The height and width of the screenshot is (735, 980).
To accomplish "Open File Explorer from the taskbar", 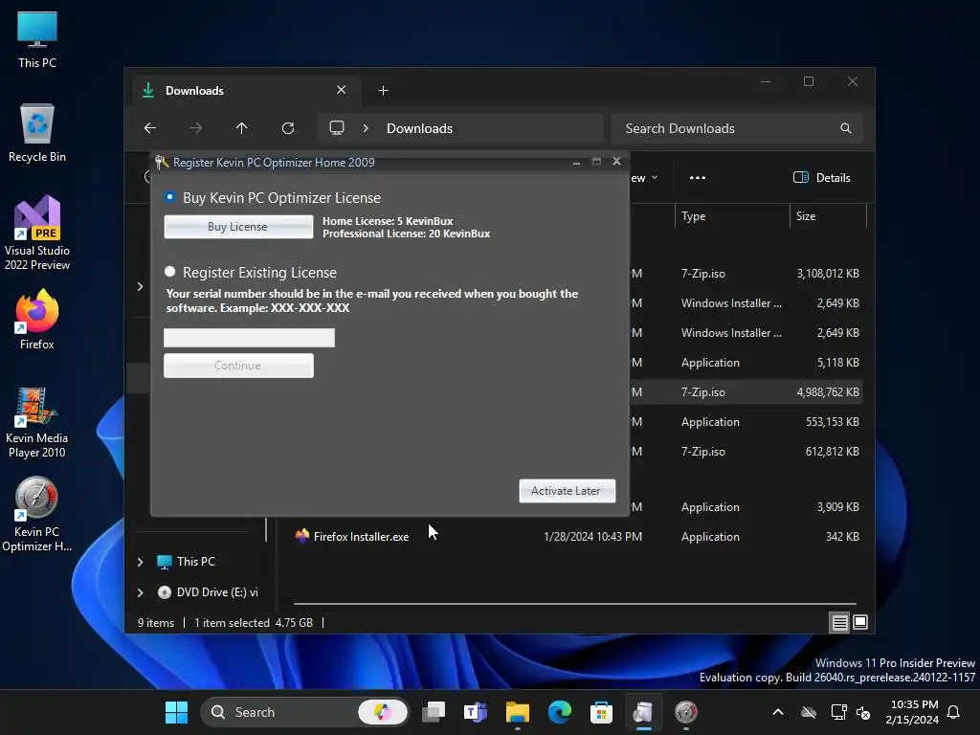I will pos(518,712).
